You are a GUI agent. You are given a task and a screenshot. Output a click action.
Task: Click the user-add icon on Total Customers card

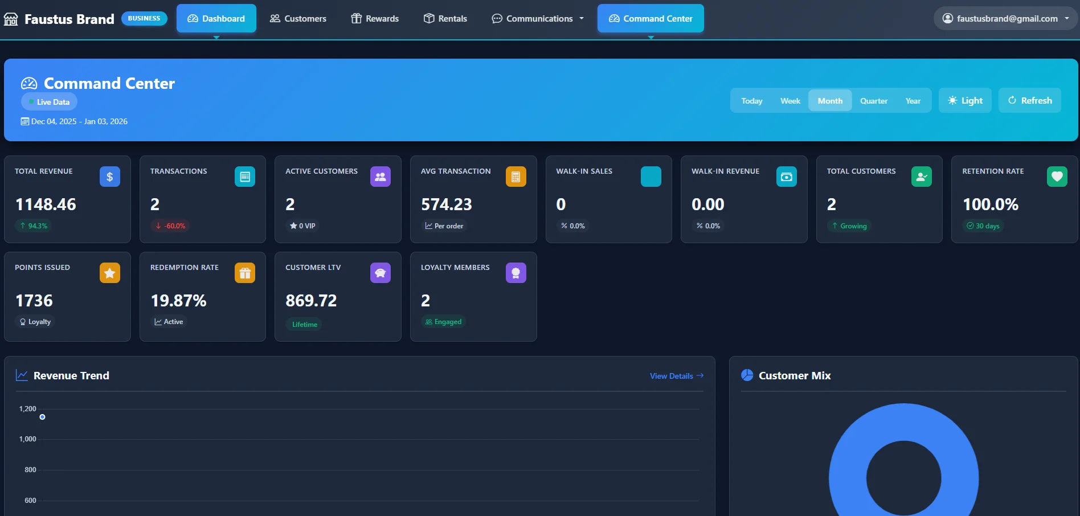[x=922, y=177]
